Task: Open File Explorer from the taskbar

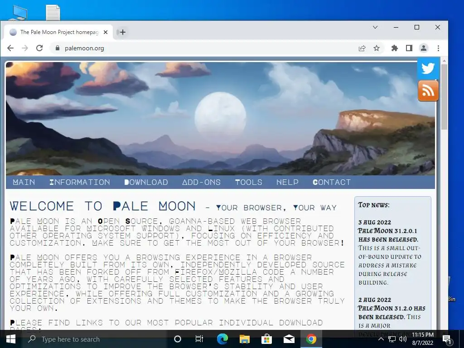Action: pos(244,339)
